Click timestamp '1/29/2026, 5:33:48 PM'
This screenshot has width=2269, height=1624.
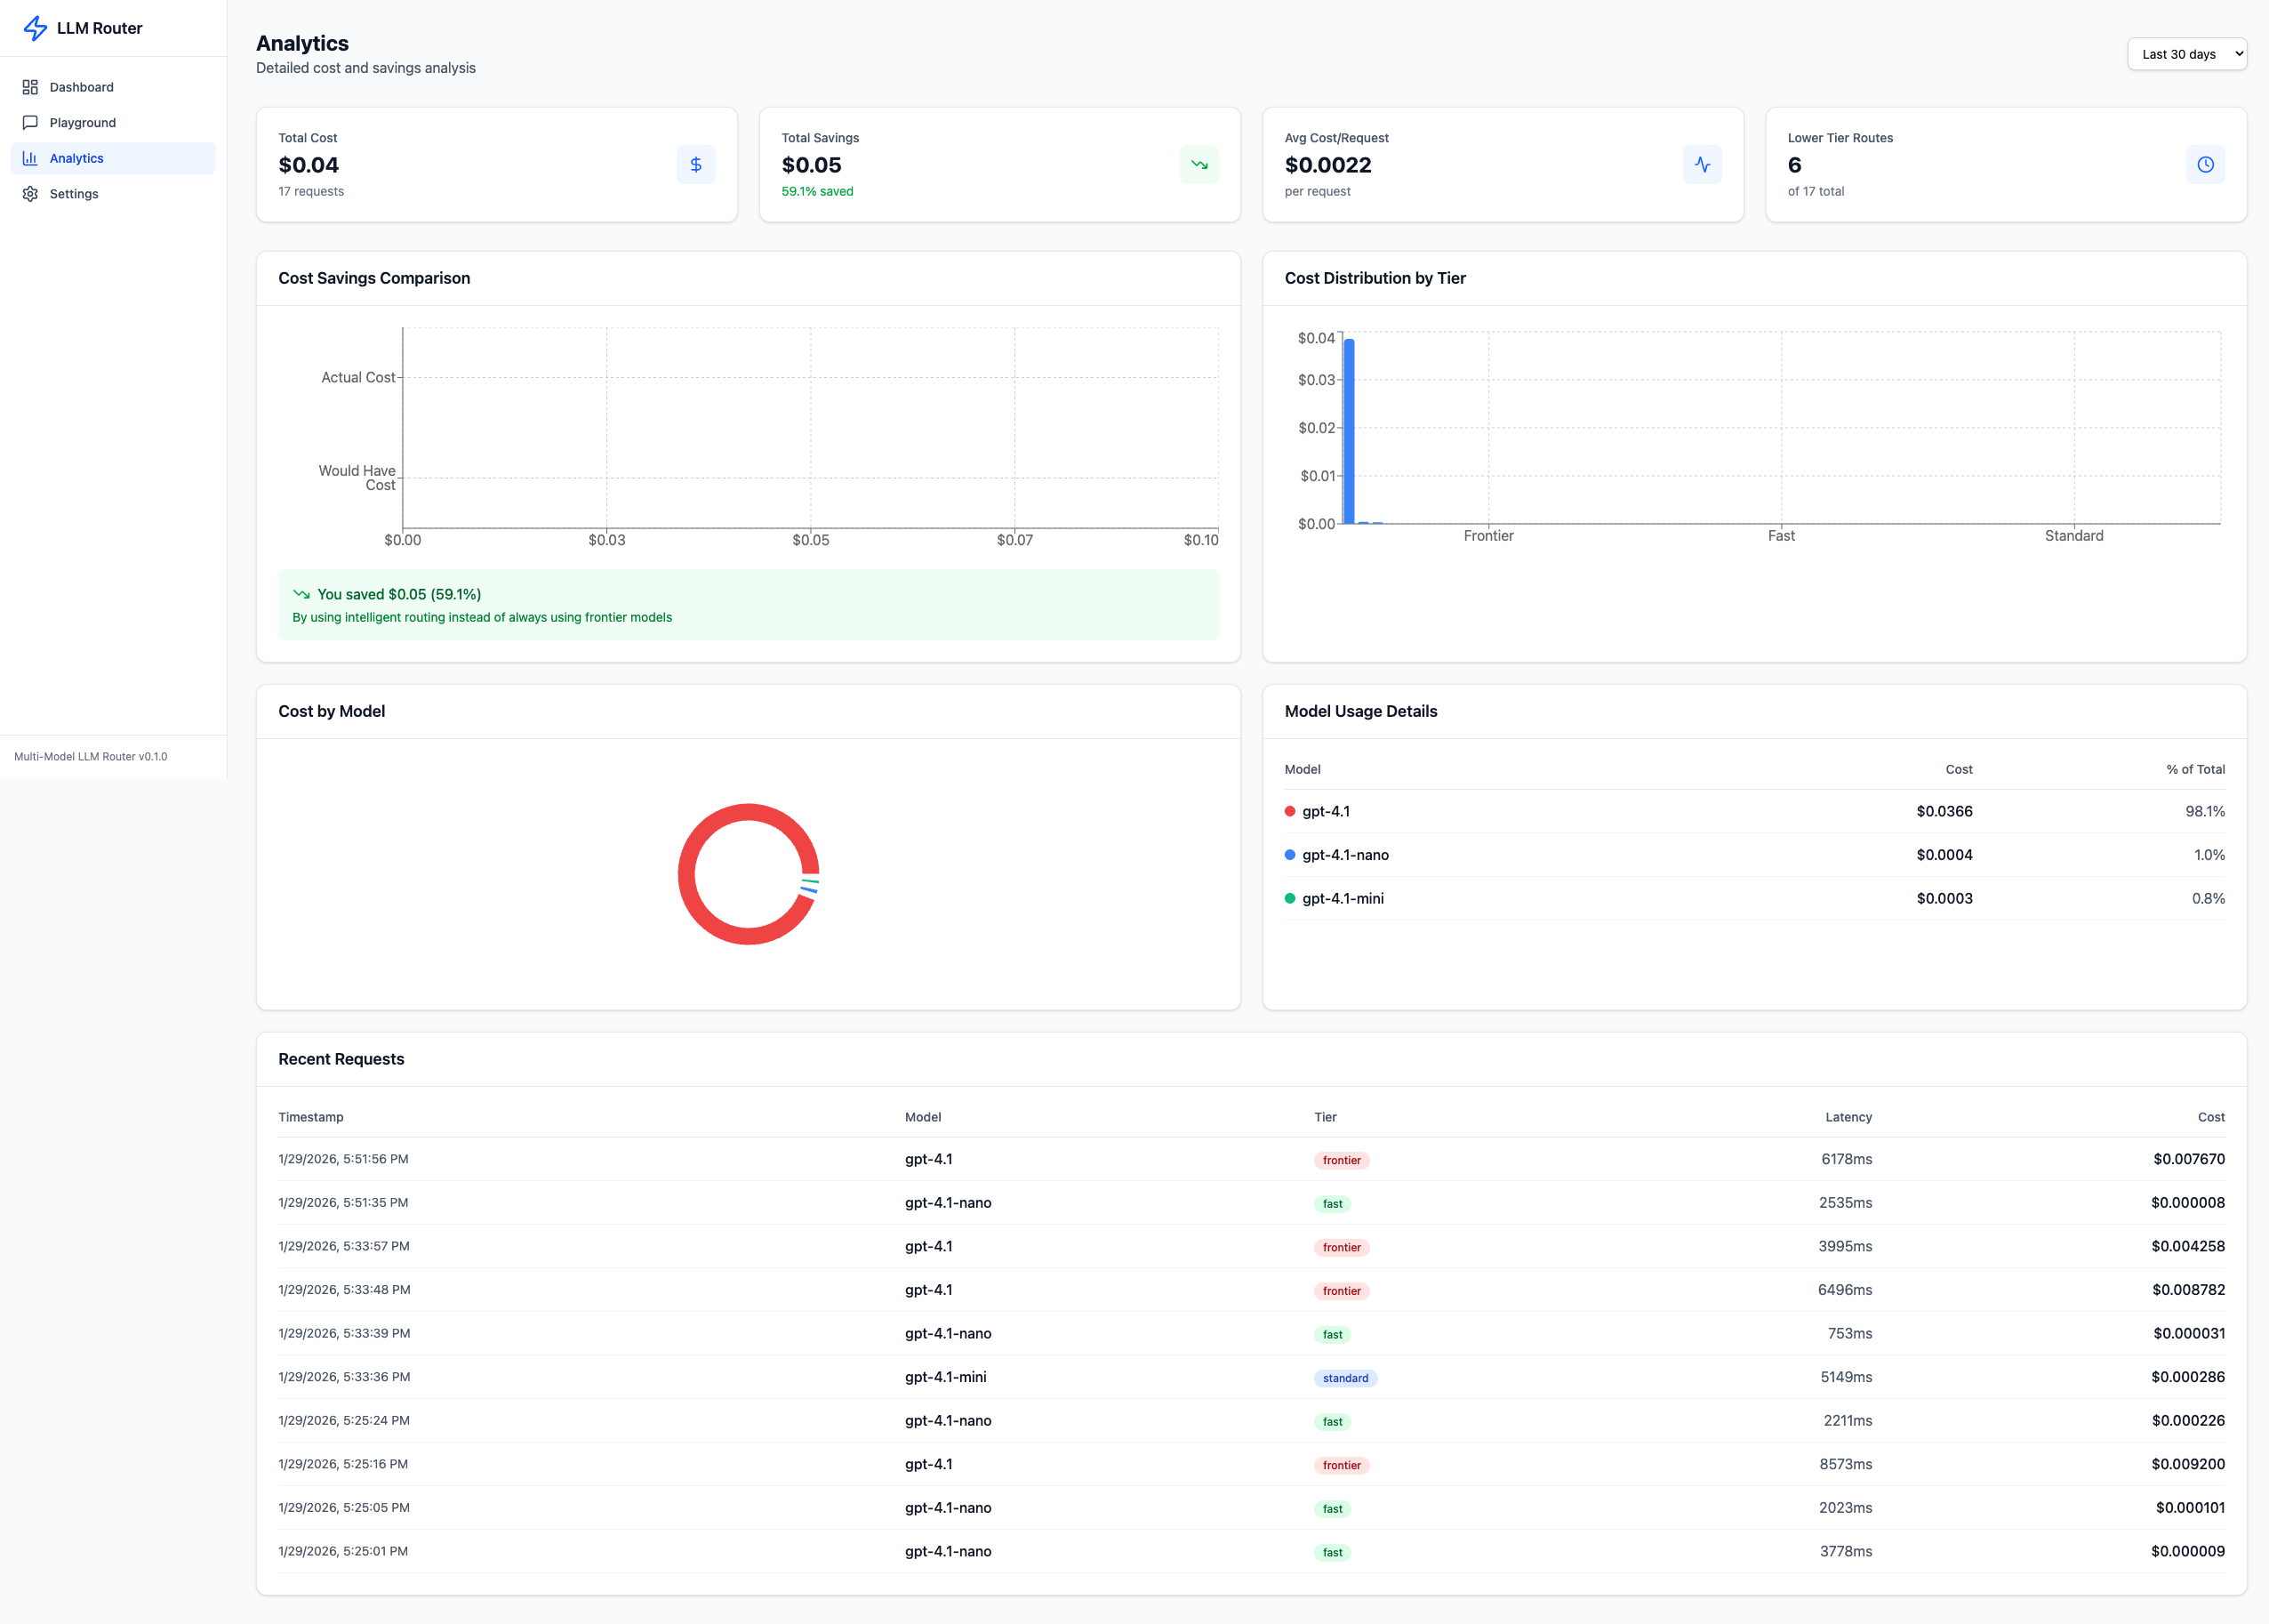[344, 1290]
